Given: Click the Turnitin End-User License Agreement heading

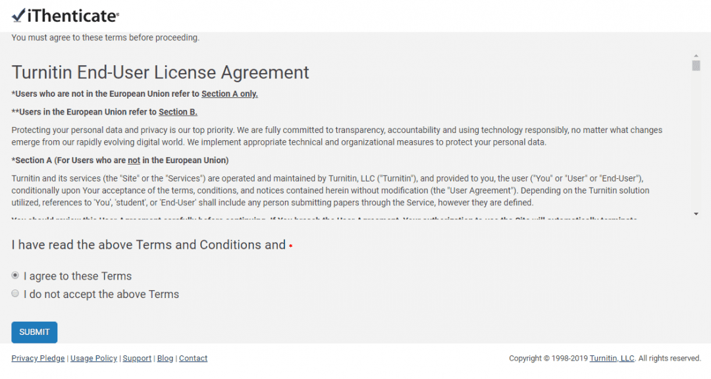Looking at the screenshot, I should click(159, 72).
